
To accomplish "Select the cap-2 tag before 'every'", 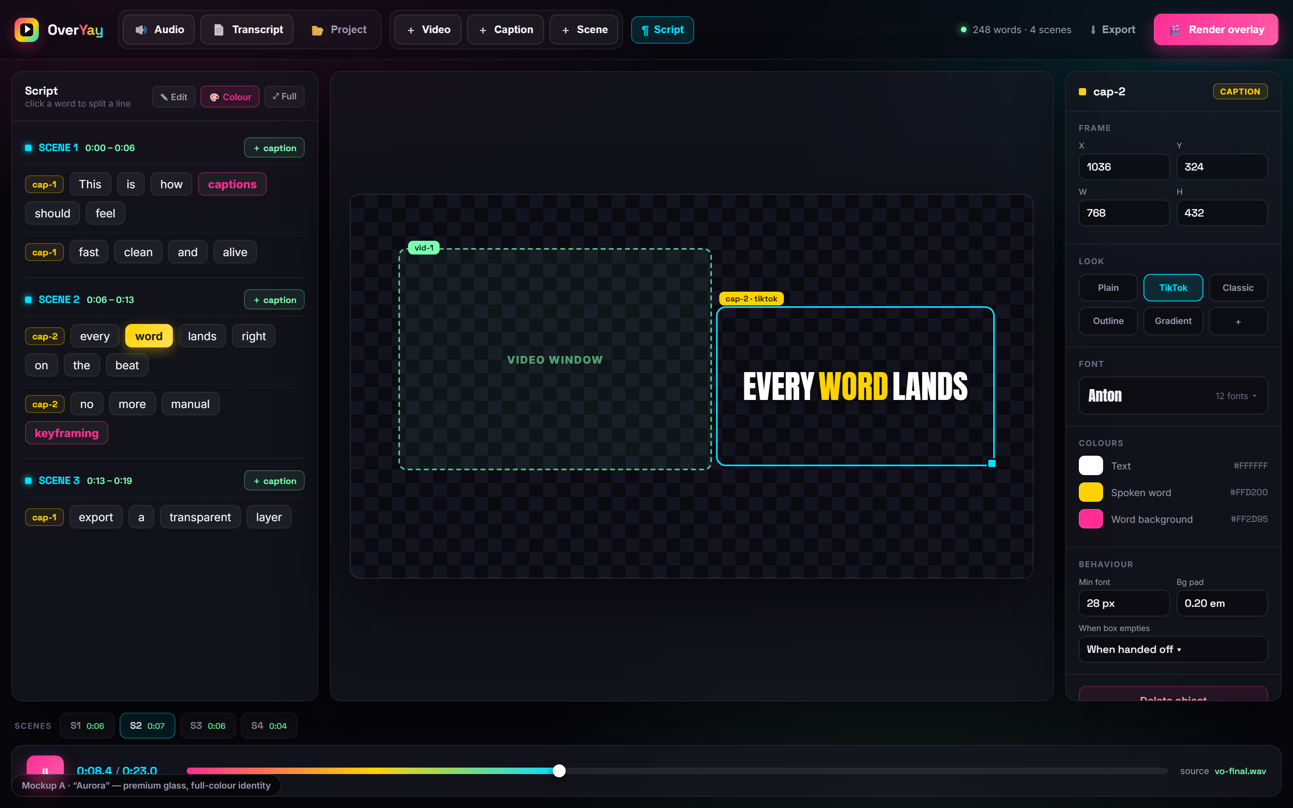I will [x=45, y=336].
